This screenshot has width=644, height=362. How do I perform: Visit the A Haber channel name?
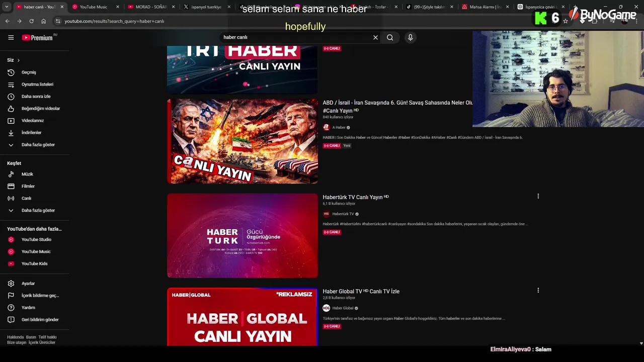point(339,128)
